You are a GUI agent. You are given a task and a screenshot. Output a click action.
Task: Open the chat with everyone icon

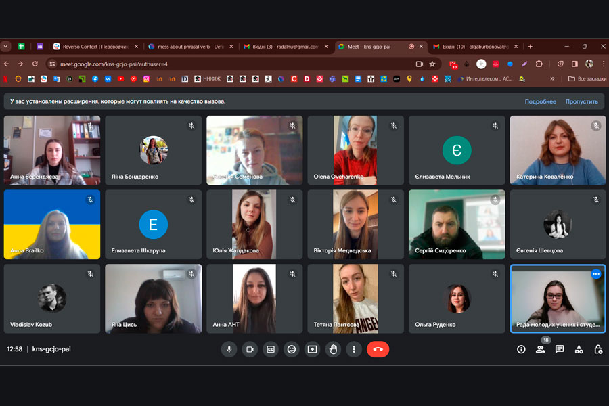(560, 349)
